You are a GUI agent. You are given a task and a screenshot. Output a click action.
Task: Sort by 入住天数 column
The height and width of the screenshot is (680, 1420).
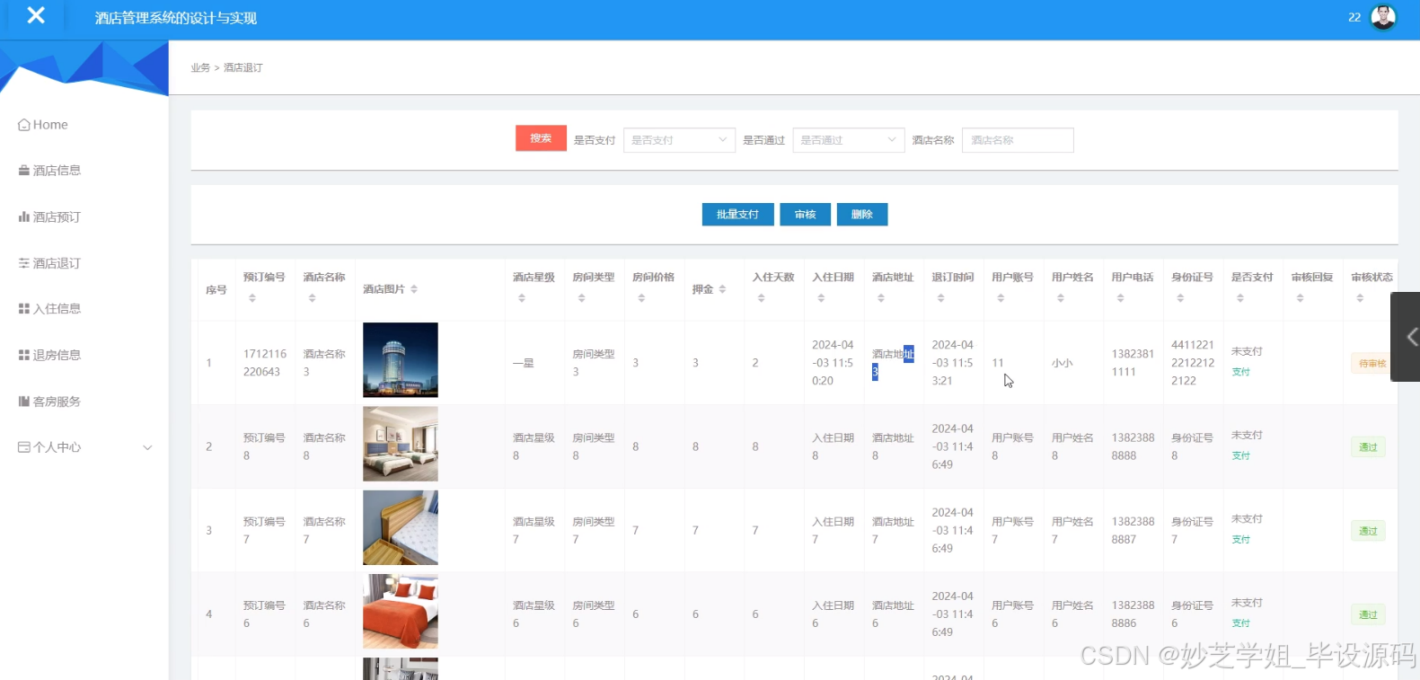point(762,298)
